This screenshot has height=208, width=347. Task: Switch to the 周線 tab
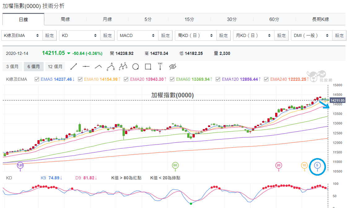(65, 19)
